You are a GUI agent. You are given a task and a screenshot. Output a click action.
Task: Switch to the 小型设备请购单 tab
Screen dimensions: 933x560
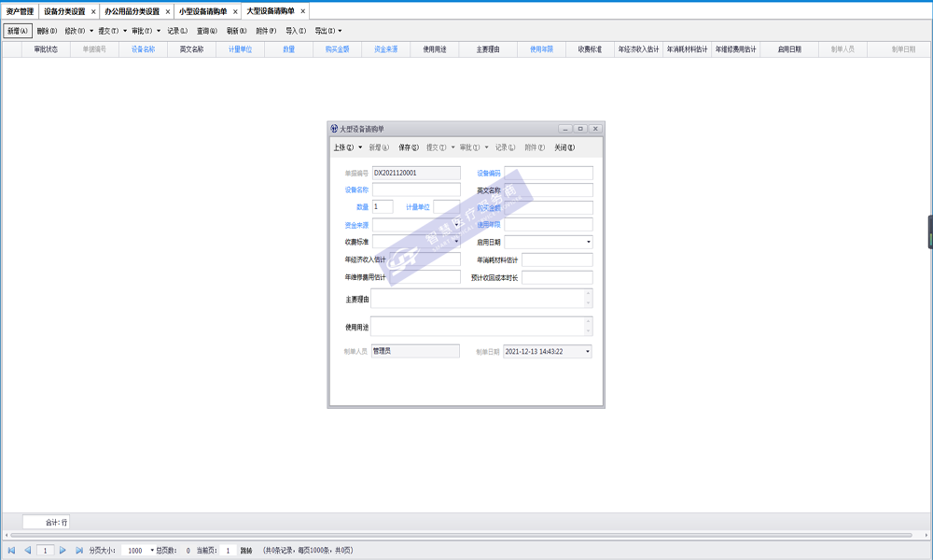click(202, 11)
